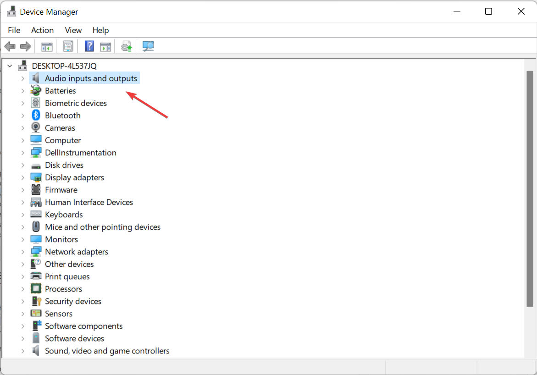
Task: Select the Software devices label
Action: pyautogui.click(x=74, y=338)
